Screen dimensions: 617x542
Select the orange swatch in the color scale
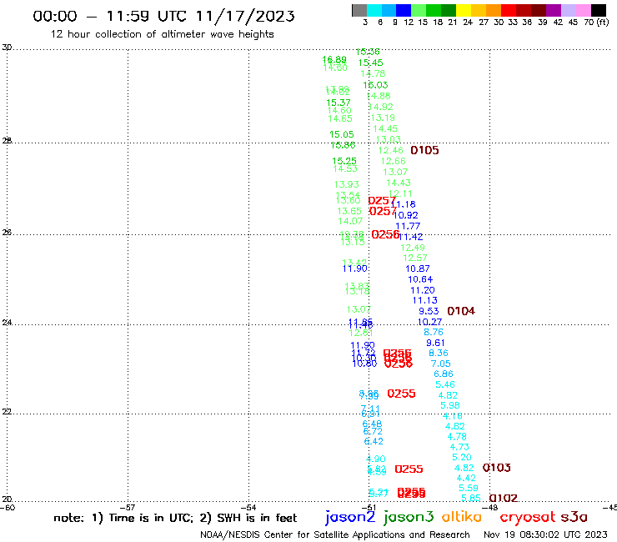[494, 10]
